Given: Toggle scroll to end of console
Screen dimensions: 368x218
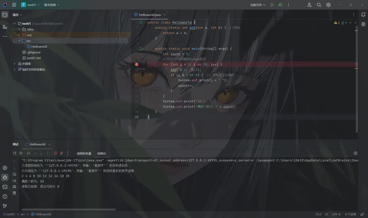Looking at the screenshot, I should (x=14, y=181).
